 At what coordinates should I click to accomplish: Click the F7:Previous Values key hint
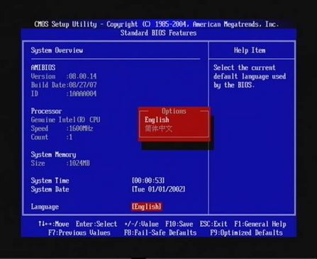[79, 233]
